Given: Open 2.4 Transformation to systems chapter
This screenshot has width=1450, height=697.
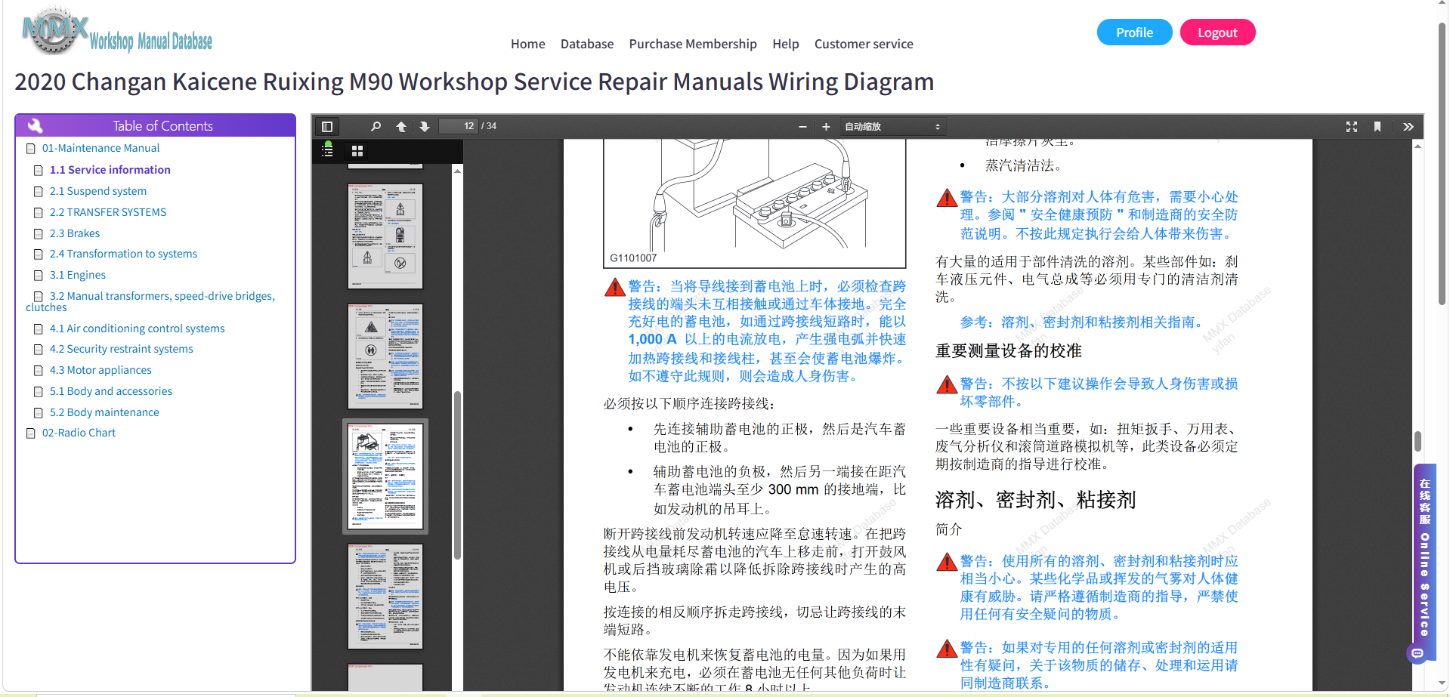Looking at the screenshot, I should [x=123, y=254].
